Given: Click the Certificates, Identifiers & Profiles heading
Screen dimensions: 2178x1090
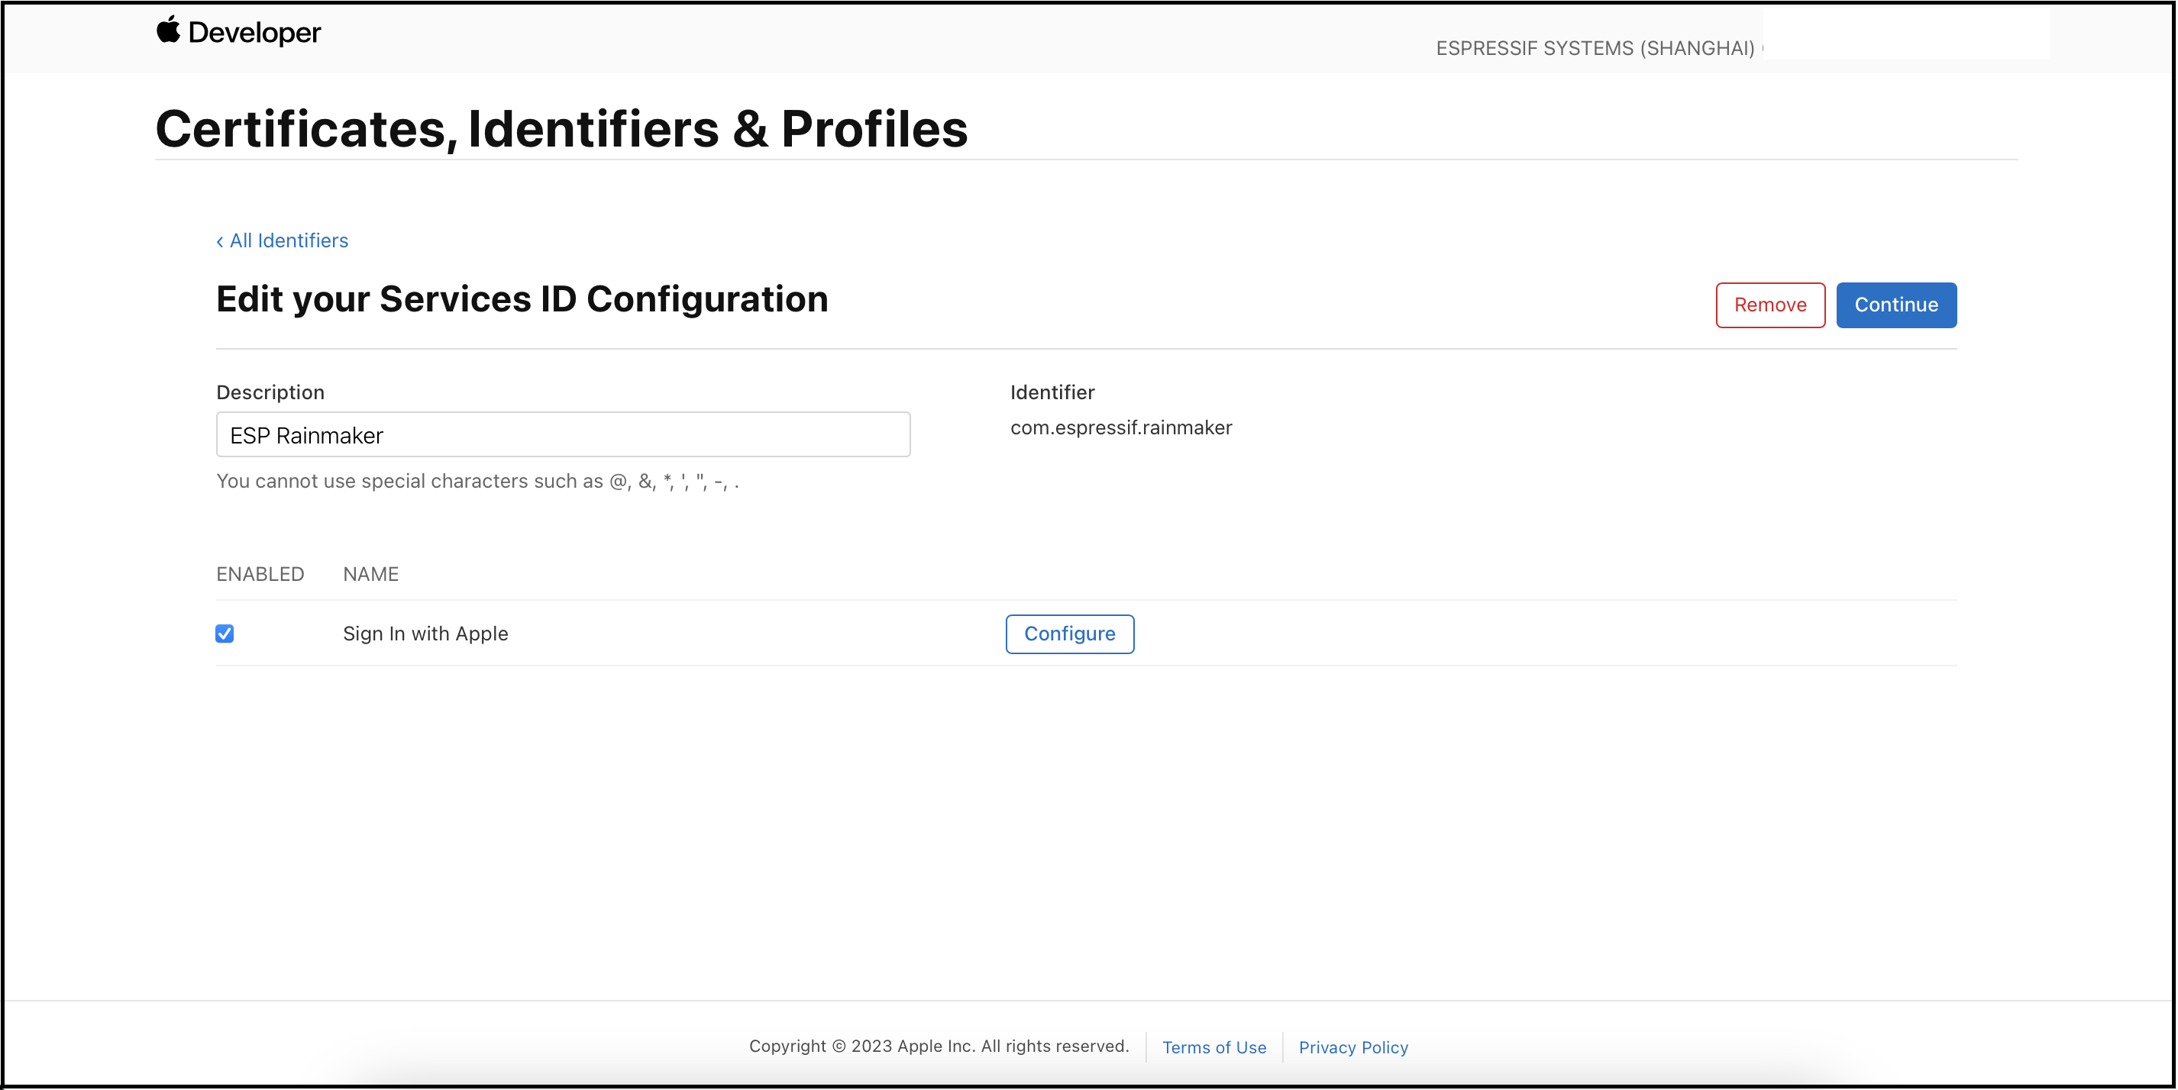Looking at the screenshot, I should 561,129.
